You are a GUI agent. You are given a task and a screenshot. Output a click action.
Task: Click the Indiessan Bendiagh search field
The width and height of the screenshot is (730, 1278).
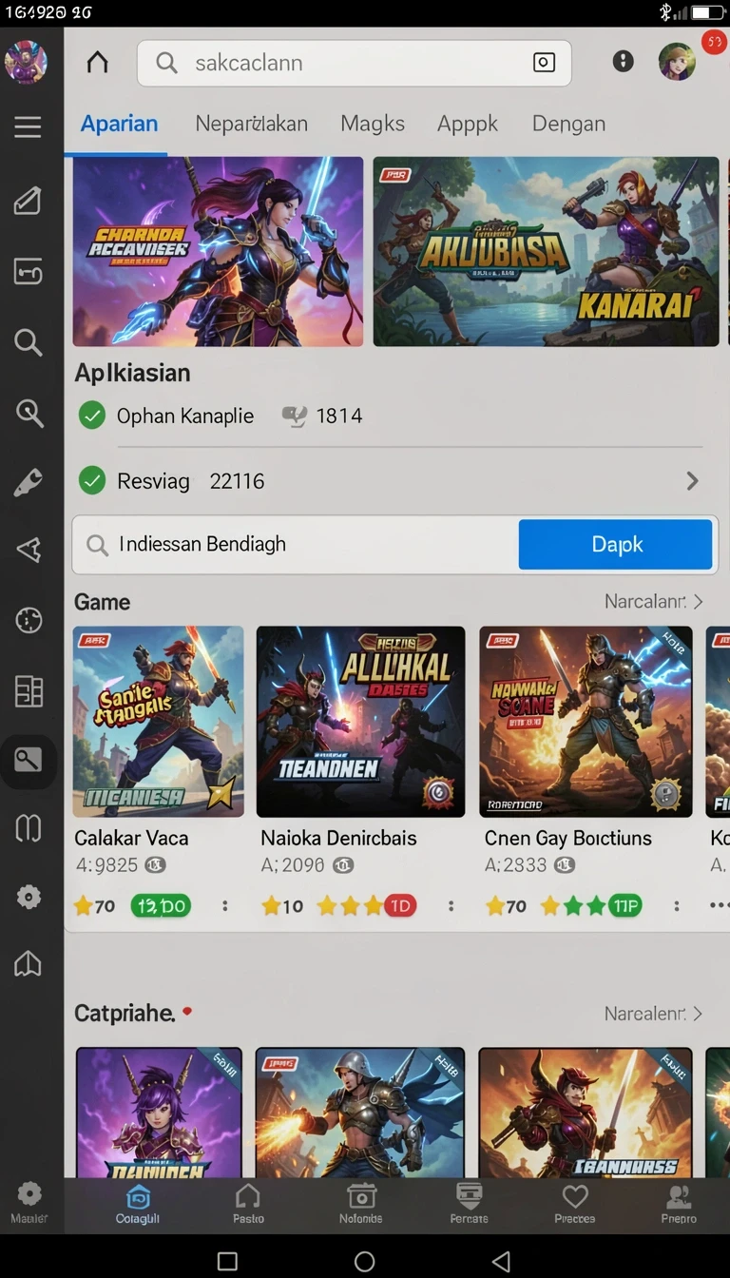tap(296, 544)
